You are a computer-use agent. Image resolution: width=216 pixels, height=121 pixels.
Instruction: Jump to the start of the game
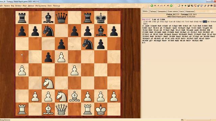click(155, 6)
